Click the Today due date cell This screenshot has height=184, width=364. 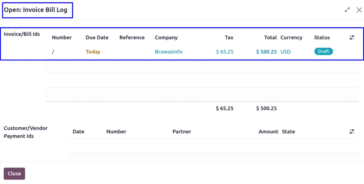tap(93, 52)
